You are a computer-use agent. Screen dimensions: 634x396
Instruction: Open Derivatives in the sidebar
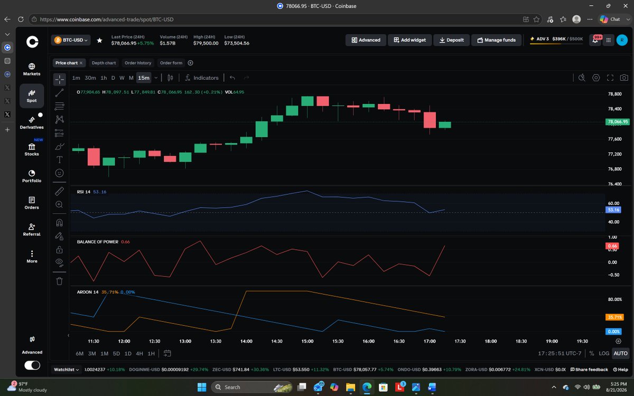point(32,122)
